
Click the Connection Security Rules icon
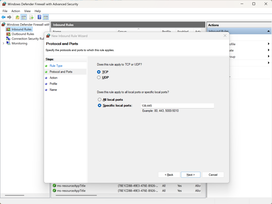(8, 39)
